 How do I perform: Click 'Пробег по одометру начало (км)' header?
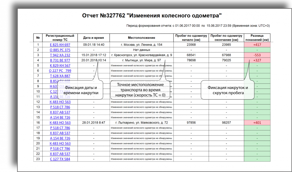click(x=191, y=38)
